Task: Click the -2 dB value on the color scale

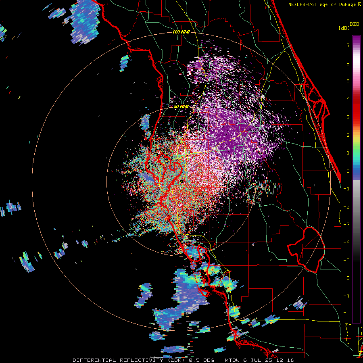Action: click(x=346, y=207)
